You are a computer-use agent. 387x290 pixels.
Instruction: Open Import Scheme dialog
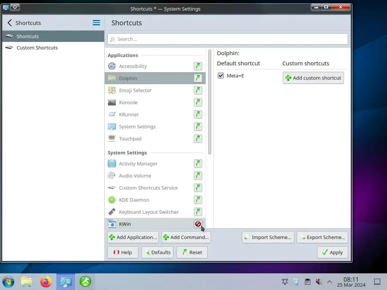click(268, 237)
